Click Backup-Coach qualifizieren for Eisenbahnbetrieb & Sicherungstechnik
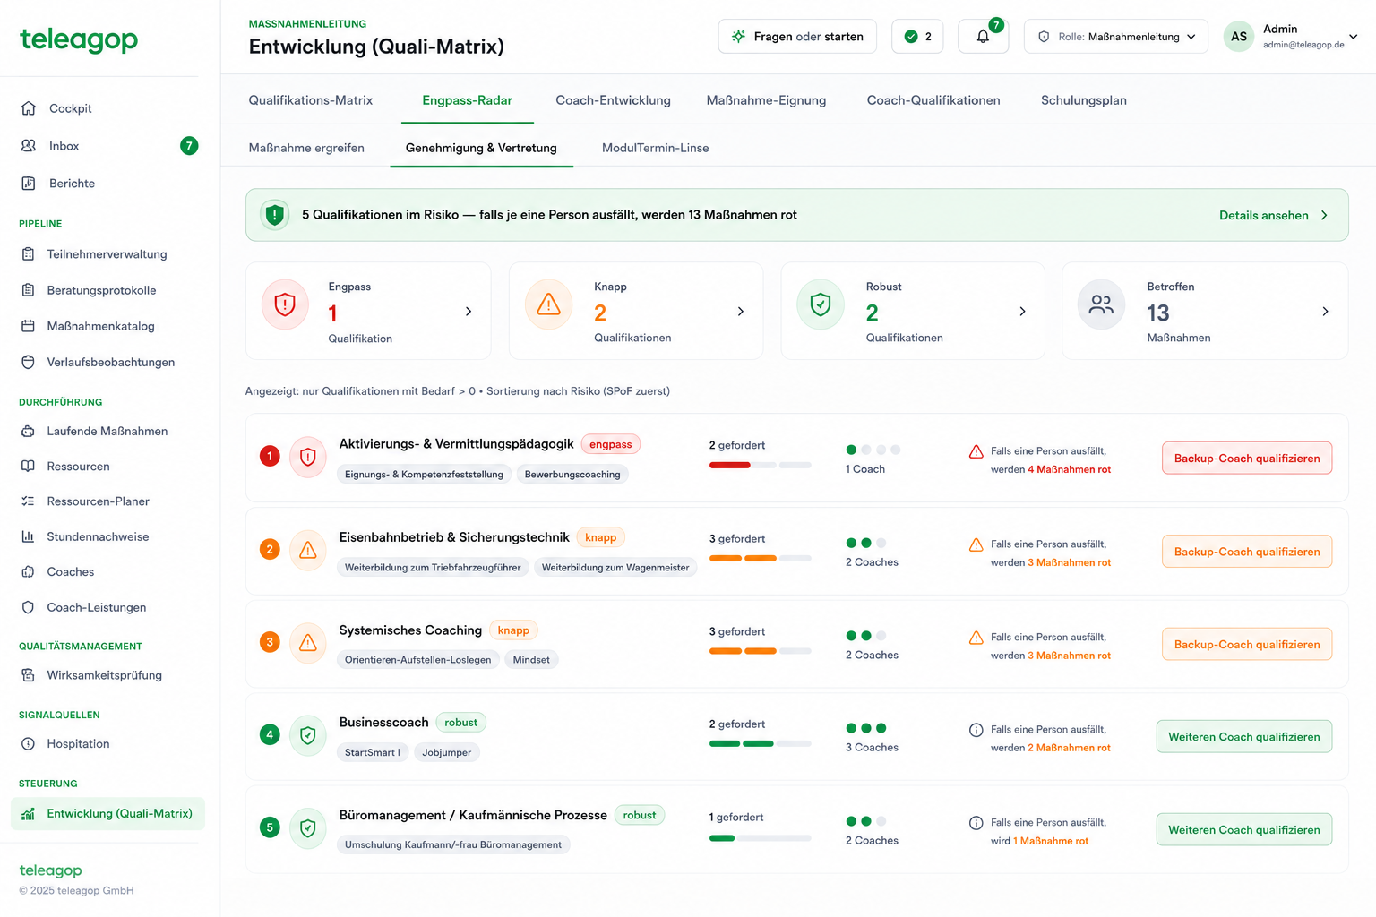Screen dimensions: 1376x917 [1247, 552]
